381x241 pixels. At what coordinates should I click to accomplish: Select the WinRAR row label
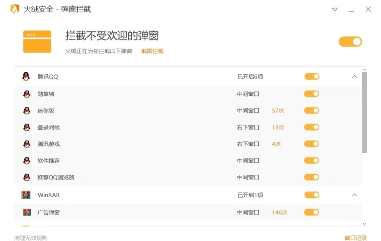(x=49, y=195)
